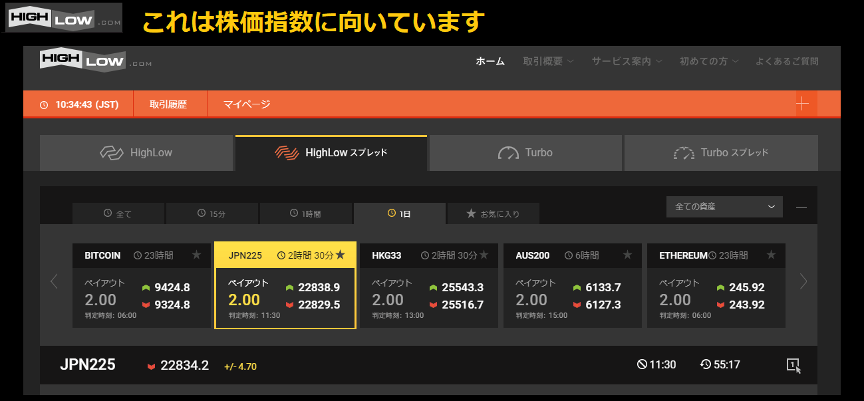The width and height of the screenshot is (864, 401).
Task: Favorite BITCOIN with its star icon
Action: coord(196,255)
